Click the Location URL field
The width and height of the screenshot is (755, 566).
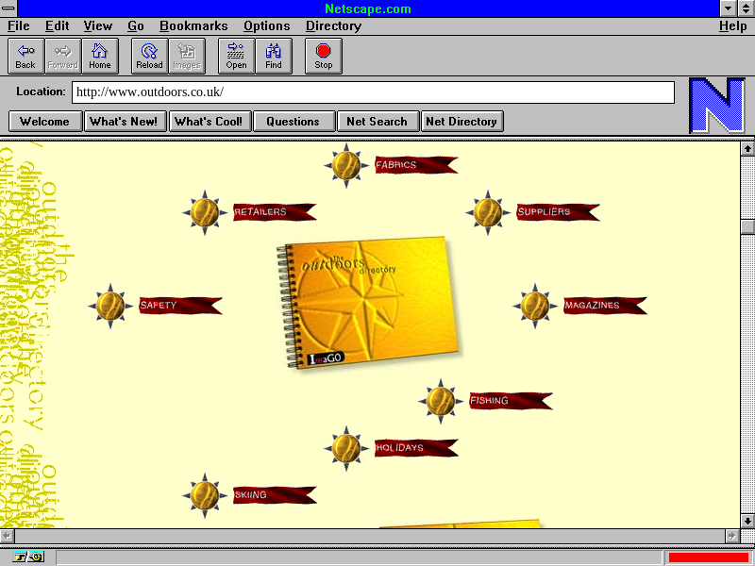tap(373, 92)
